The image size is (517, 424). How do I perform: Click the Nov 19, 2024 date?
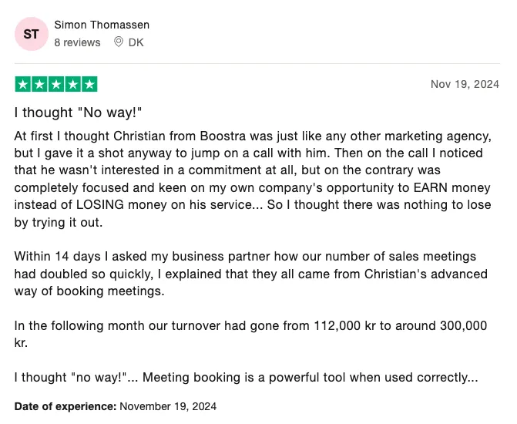tap(465, 84)
